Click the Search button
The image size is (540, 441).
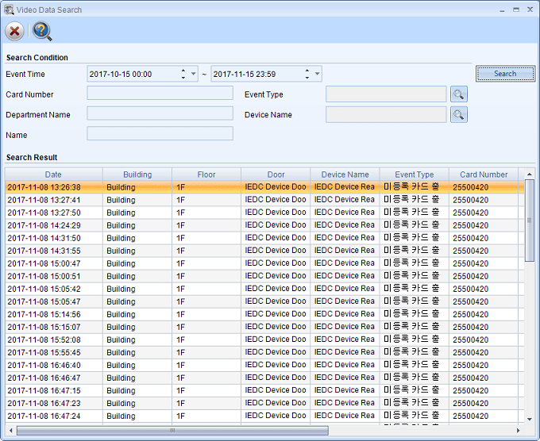[x=505, y=74]
